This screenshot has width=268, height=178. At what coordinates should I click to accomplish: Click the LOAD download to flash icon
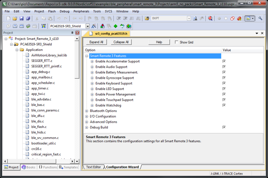tap(44, 26)
